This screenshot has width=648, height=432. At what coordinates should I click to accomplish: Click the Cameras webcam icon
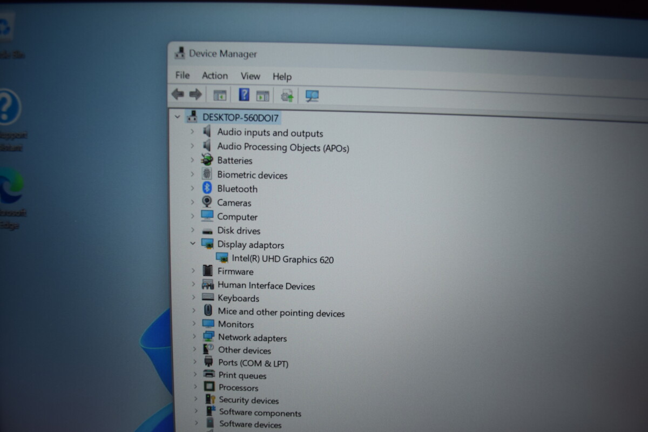(x=207, y=202)
